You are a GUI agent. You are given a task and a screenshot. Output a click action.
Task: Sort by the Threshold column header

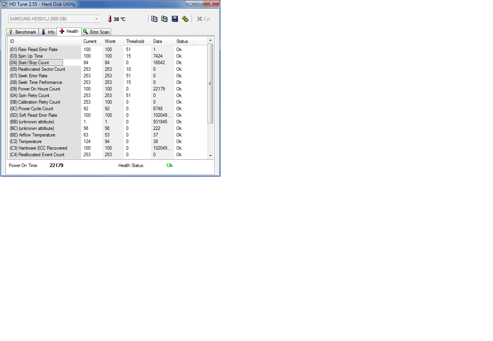point(137,41)
